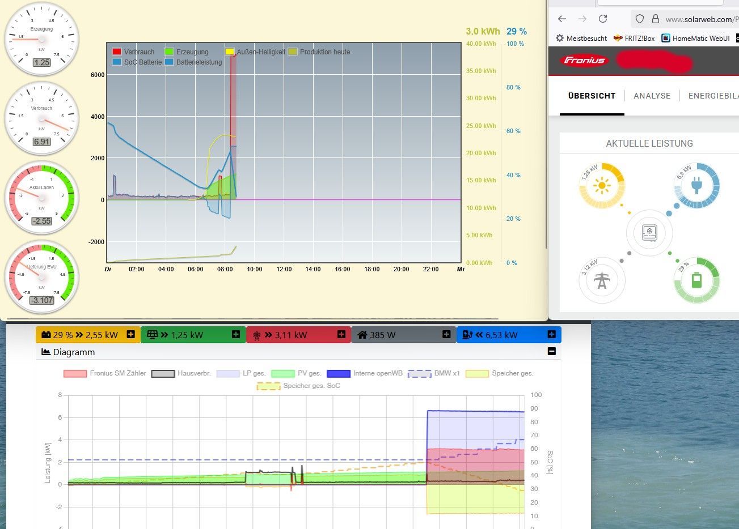Click the plug consumption icon
The height and width of the screenshot is (529, 739).
[697, 185]
